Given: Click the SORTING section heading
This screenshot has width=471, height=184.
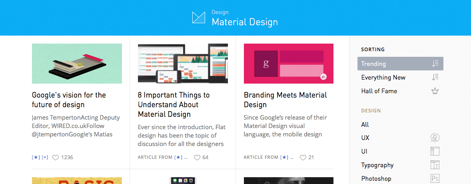Looking at the screenshot, I should [x=373, y=49].
